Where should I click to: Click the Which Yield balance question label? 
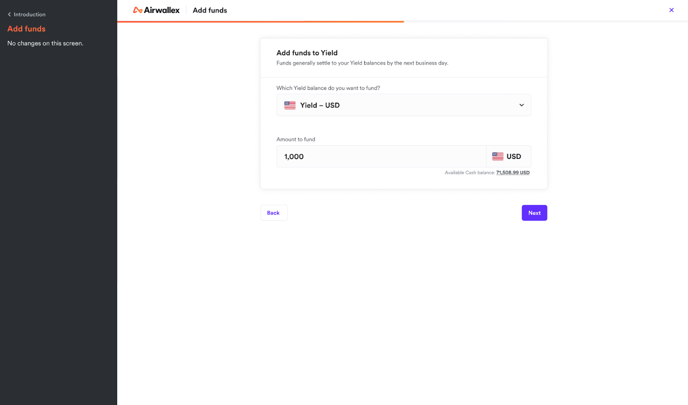(328, 88)
